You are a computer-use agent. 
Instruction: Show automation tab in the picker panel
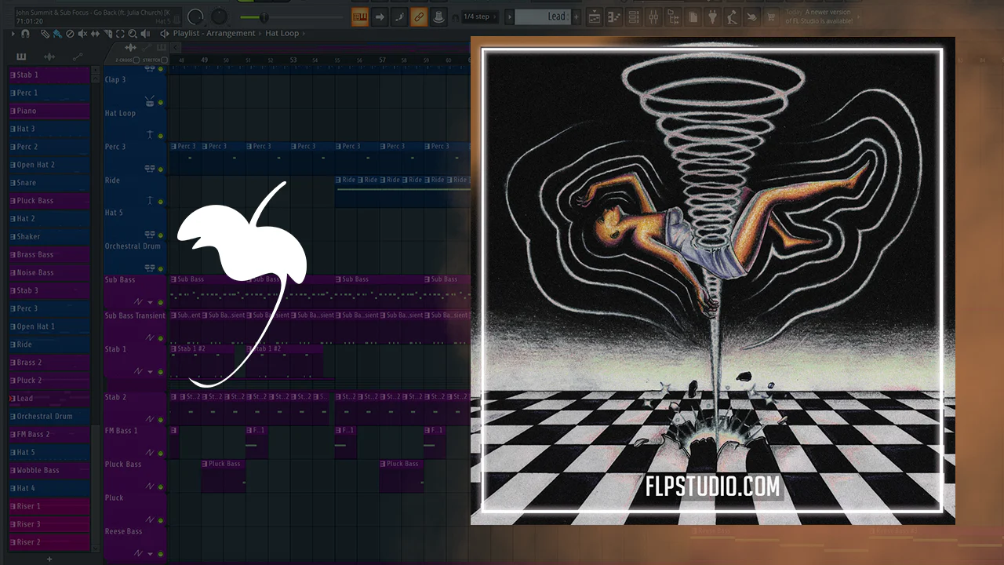point(78,56)
